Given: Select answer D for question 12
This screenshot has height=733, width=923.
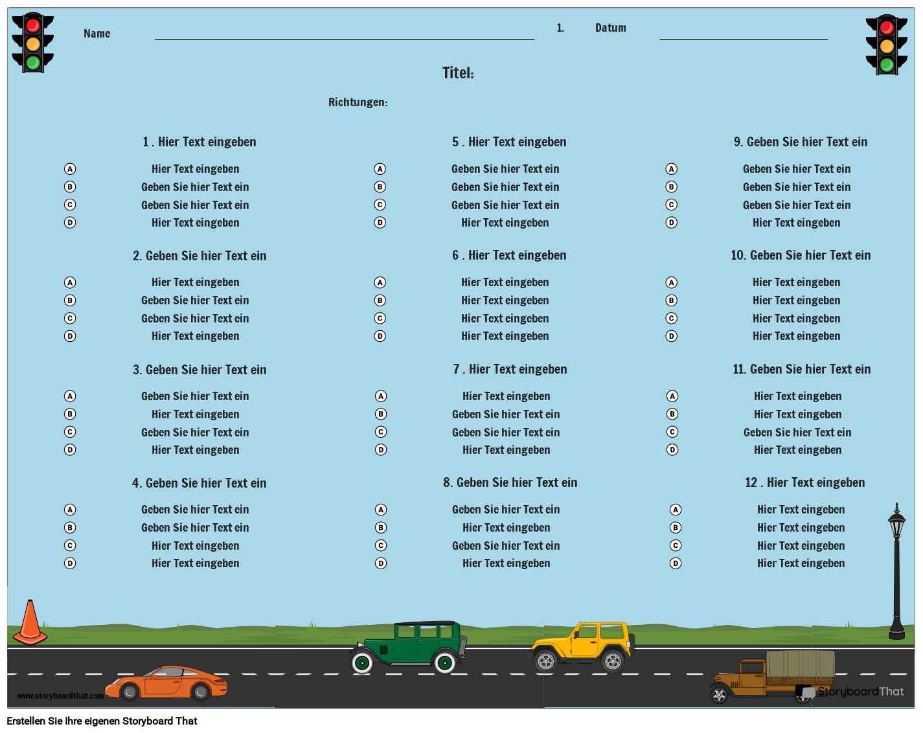Looking at the screenshot, I should (x=676, y=563).
